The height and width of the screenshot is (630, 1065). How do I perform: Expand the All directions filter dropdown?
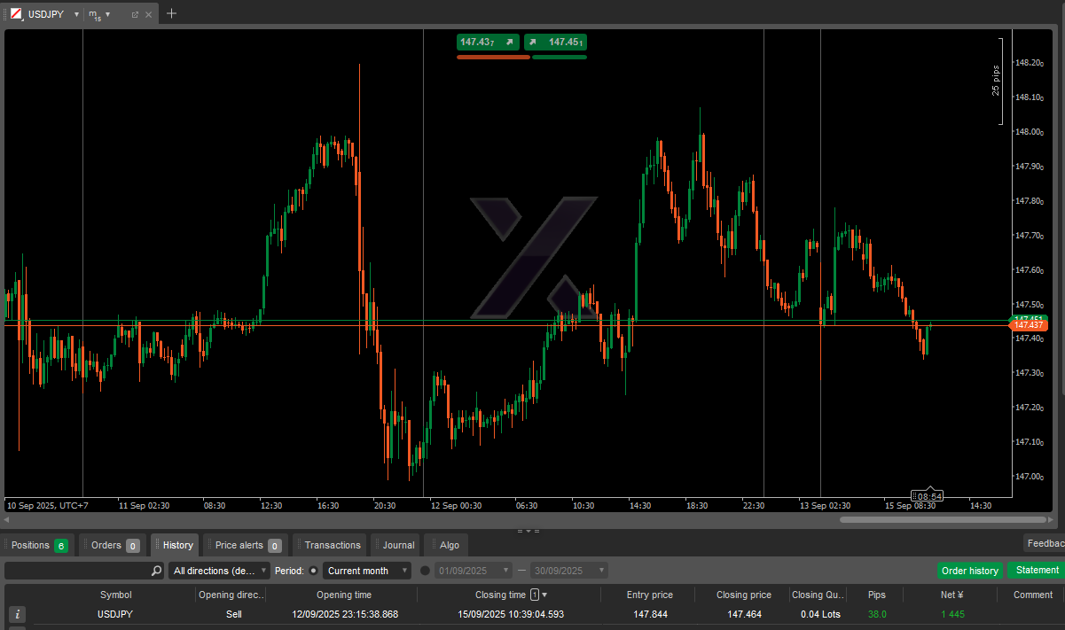(220, 571)
